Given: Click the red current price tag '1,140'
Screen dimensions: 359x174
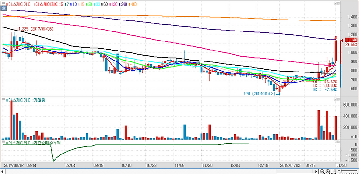Looking at the screenshot, I should tap(350, 40).
